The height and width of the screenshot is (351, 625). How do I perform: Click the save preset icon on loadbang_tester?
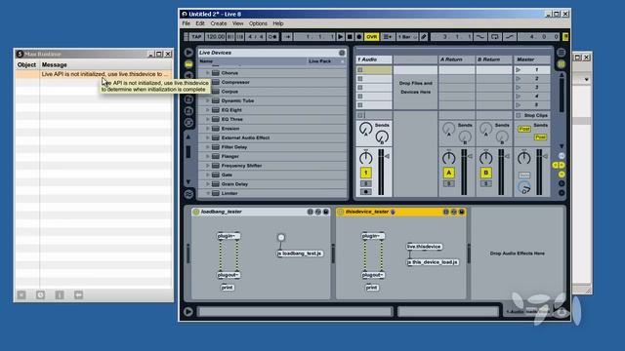325,212
